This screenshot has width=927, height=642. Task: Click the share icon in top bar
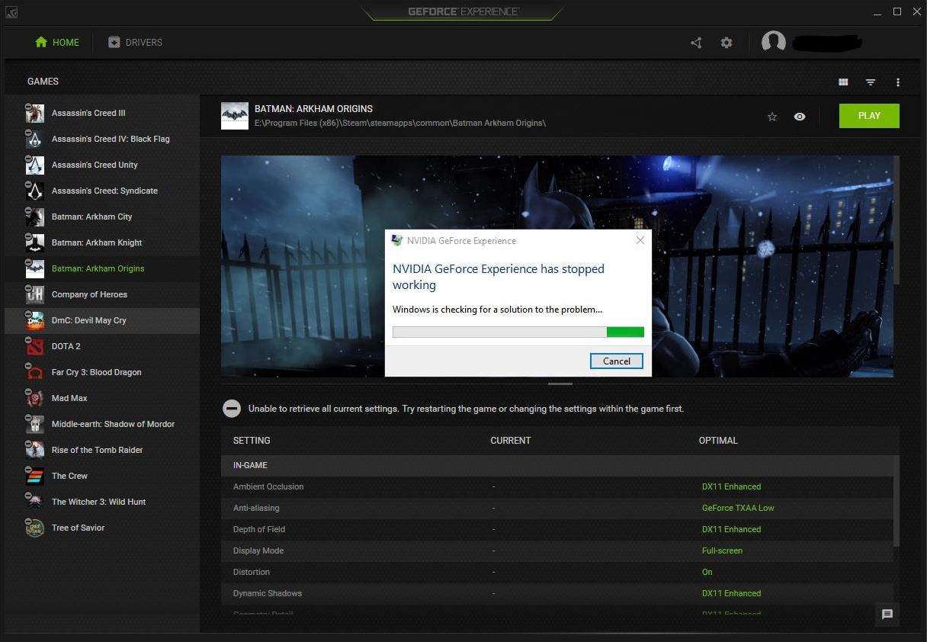click(x=696, y=43)
